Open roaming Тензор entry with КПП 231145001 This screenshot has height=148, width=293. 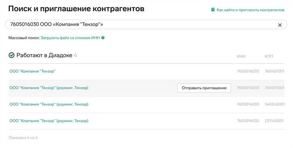click(49, 121)
